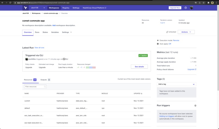Switch to the Outputs tab
Image resolution: width=219 pixels, height=129 pixels.
(x=45, y=80)
